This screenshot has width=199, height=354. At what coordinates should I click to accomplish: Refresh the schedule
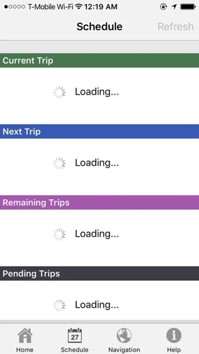[x=175, y=26]
